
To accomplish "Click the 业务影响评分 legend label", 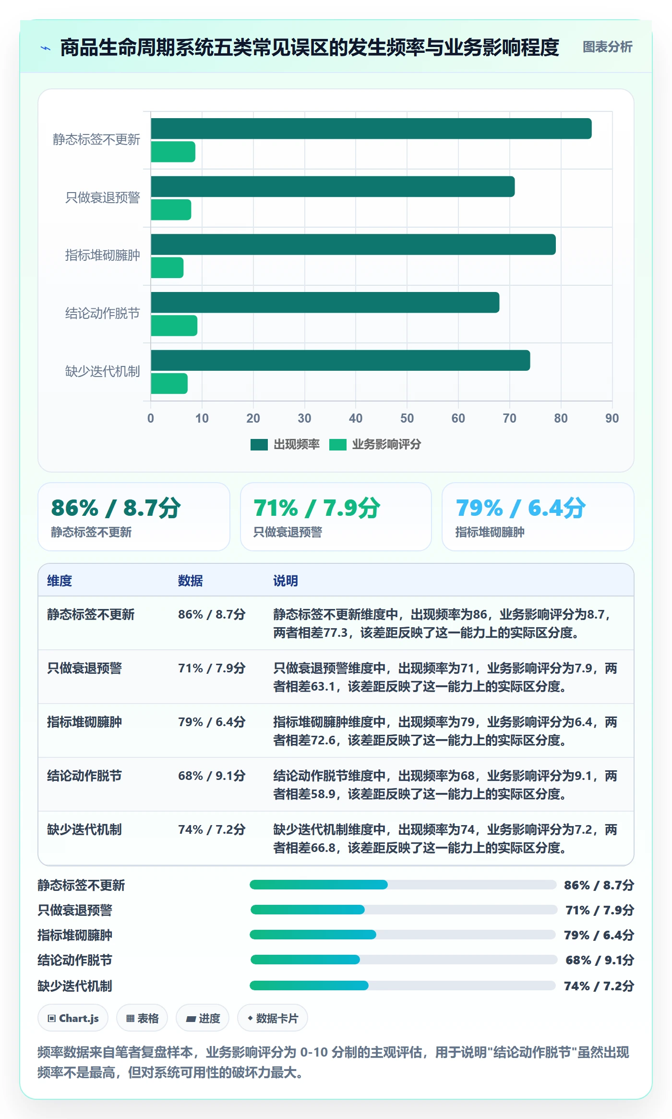I will [x=386, y=445].
